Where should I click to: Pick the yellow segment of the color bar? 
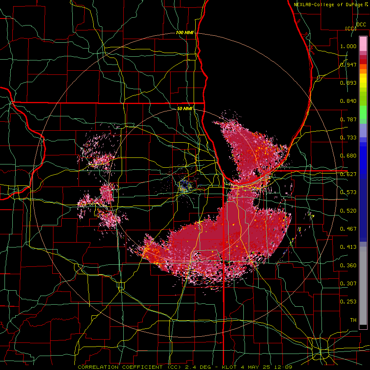point(363,81)
